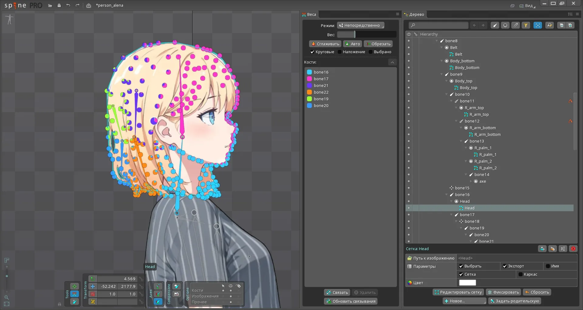Open the yellow funnel filter in tree
583x310 pixels.
point(526,25)
